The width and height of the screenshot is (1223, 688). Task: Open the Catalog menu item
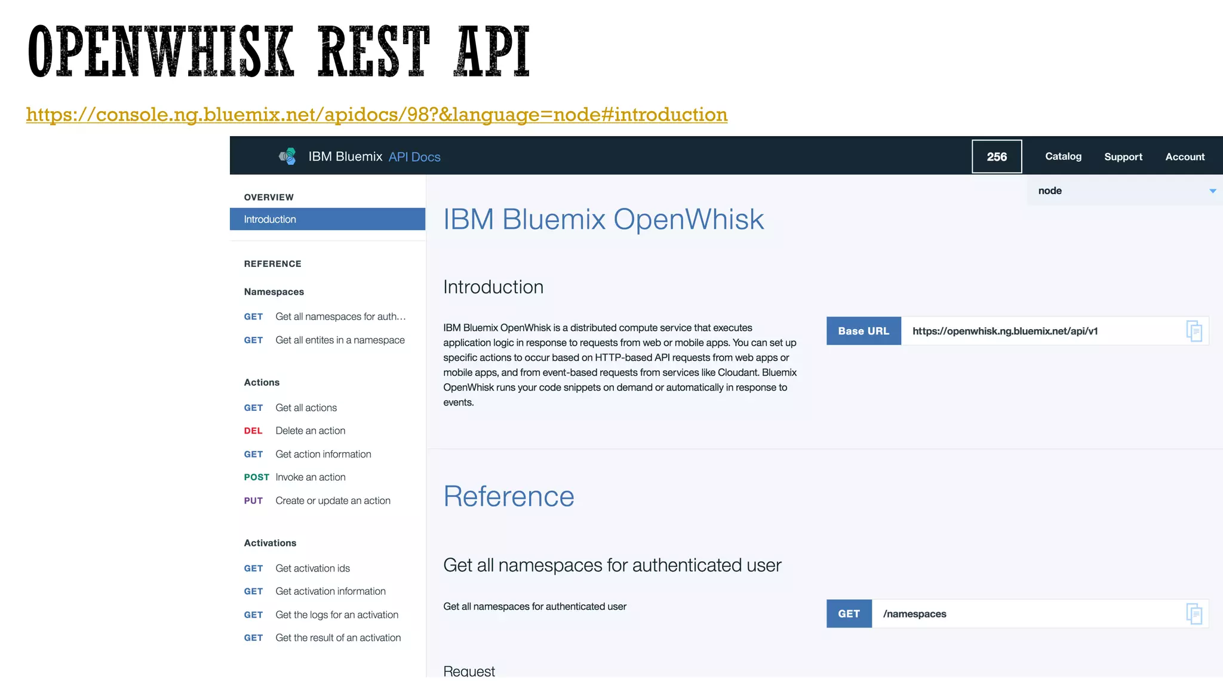click(1063, 156)
